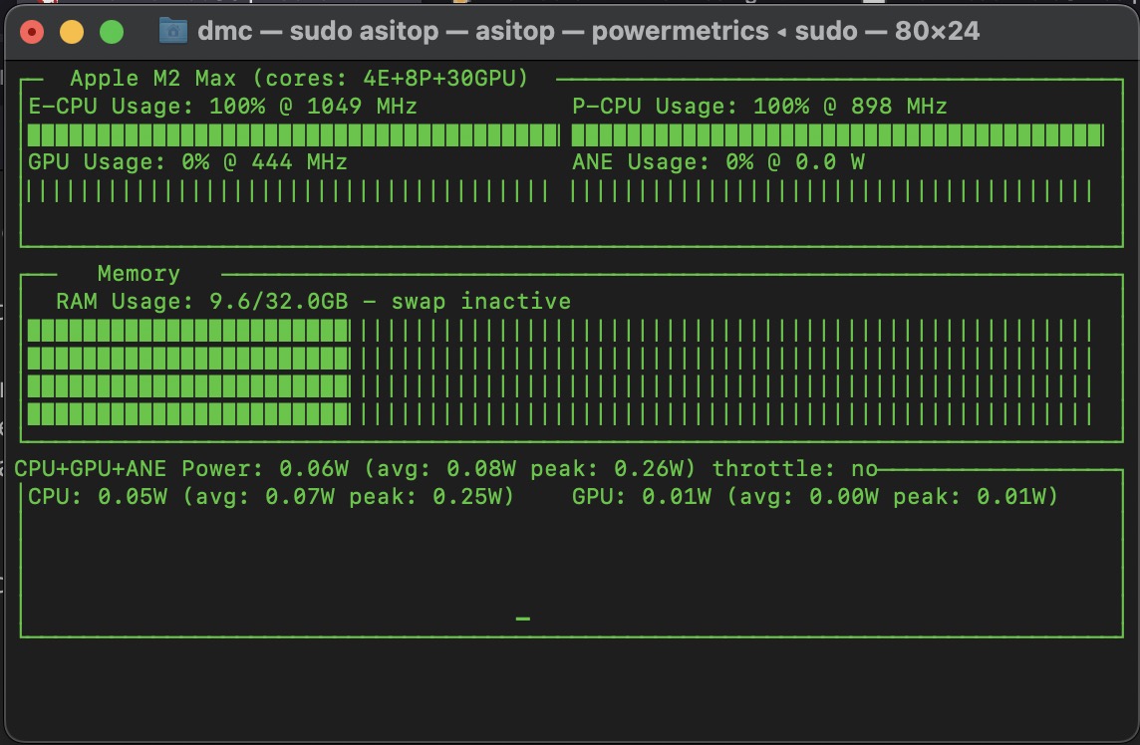1140x745 pixels.
Task: Click the ANE Usage label text
Action: [717, 161]
